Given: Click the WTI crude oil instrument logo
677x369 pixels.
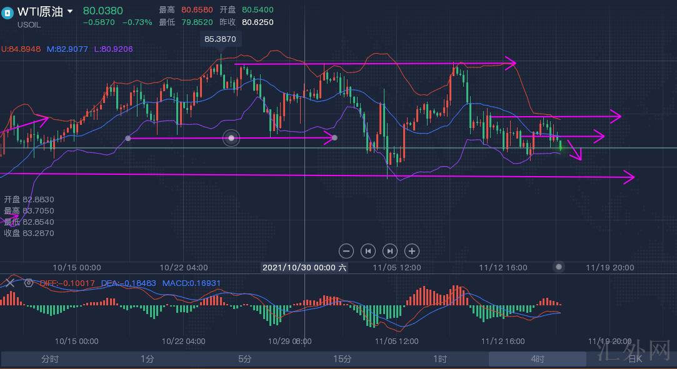Looking at the screenshot, I should (x=8, y=13).
